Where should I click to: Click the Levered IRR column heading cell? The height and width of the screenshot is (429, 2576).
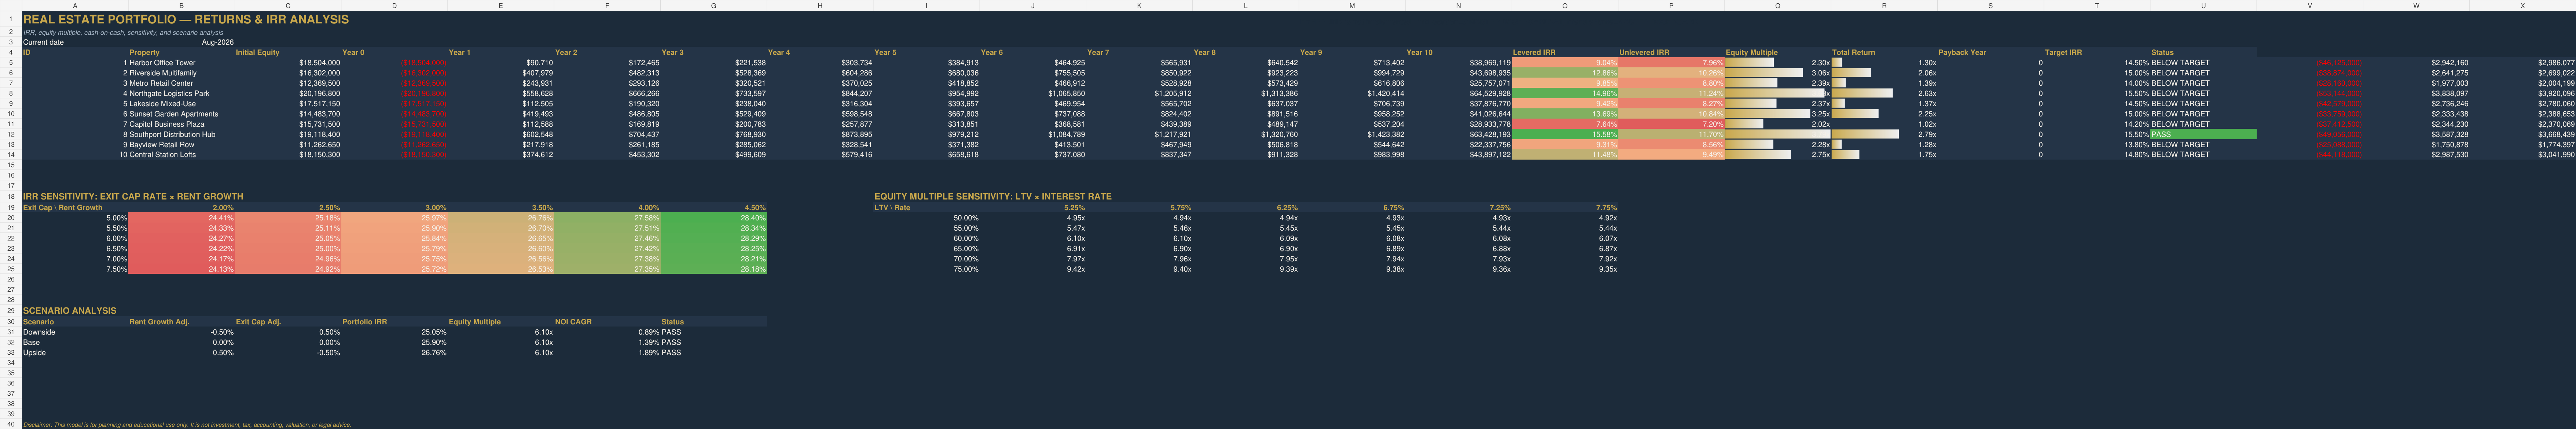(x=1565, y=53)
